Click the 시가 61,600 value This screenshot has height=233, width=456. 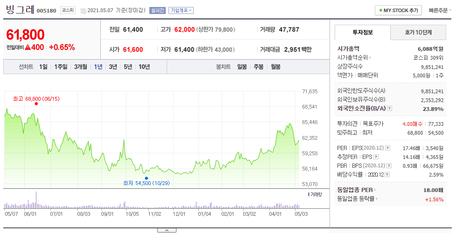pyautogui.click(x=133, y=49)
